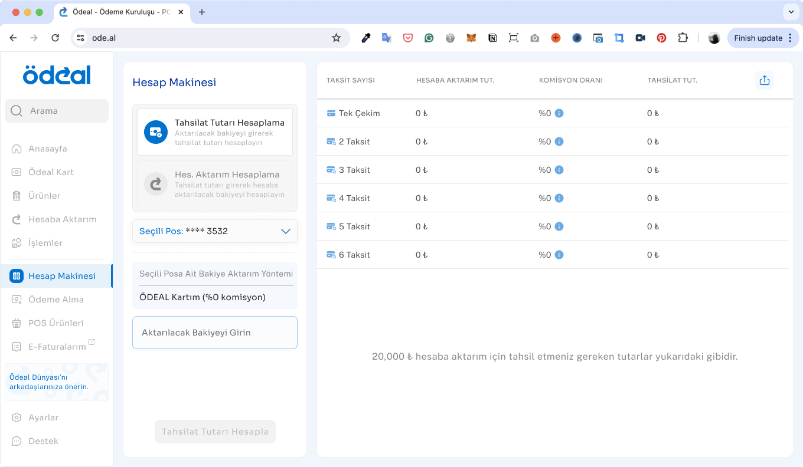Select Hes. Aktarım Hesaplama mode

pyautogui.click(x=215, y=184)
